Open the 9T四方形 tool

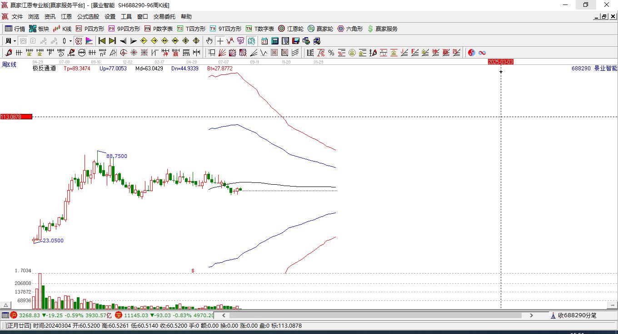point(225,29)
